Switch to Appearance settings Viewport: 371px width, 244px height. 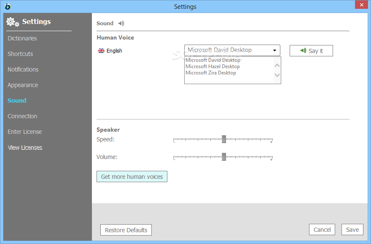click(x=23, y=85)
